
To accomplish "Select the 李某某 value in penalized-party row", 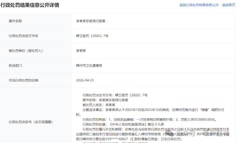I will click(81, 51).
